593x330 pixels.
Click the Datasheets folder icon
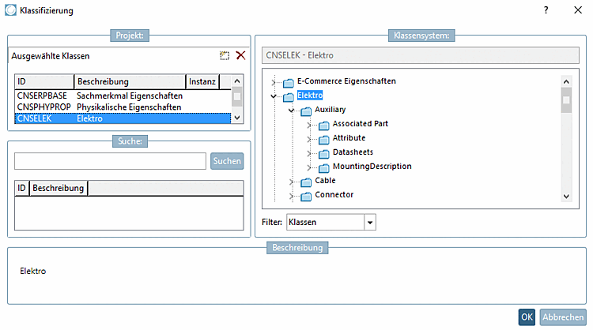coord(323,152)
